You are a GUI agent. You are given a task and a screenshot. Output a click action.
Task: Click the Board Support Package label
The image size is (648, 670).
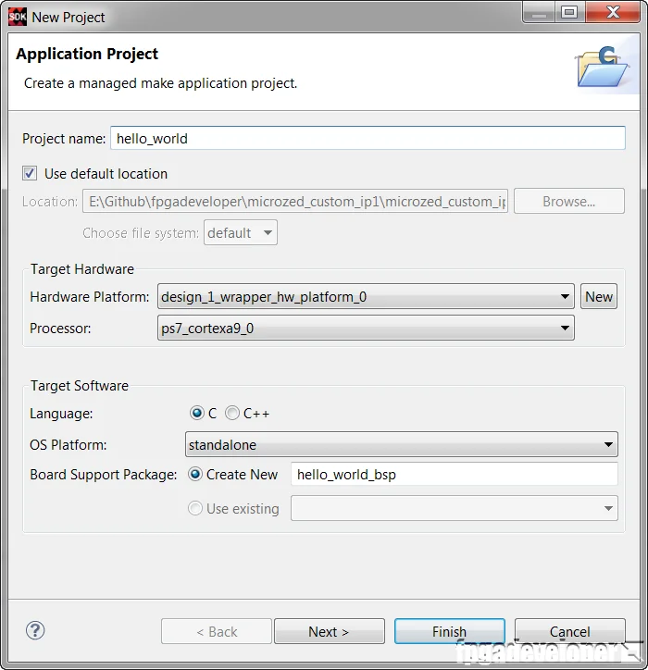click(104, 475)
